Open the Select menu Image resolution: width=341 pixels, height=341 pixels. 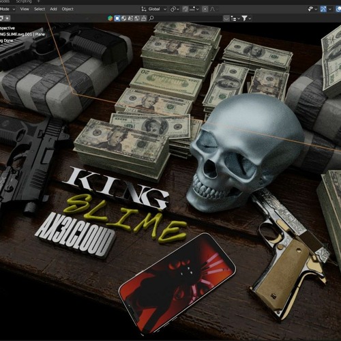[x=40, y=9]
